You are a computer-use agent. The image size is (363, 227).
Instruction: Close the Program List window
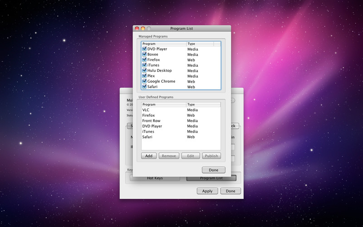click(x=137, y=28)
